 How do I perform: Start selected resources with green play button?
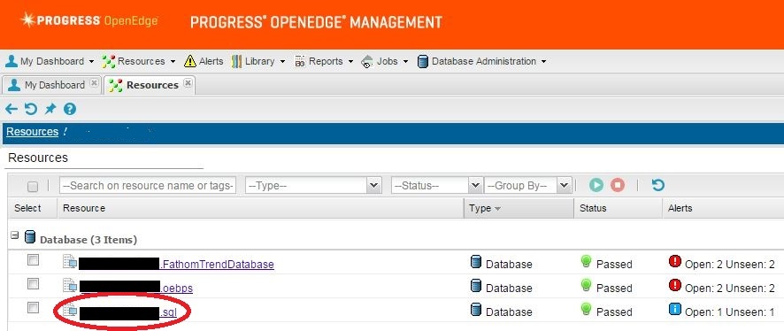[596, 185]
